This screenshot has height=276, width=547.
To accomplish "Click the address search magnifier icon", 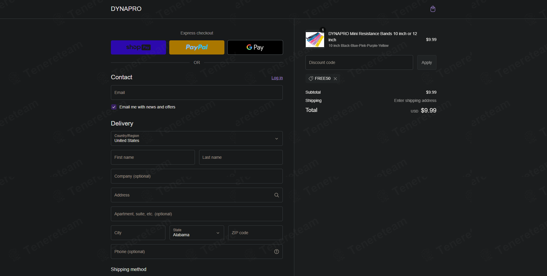I will (x=277, y=195).
